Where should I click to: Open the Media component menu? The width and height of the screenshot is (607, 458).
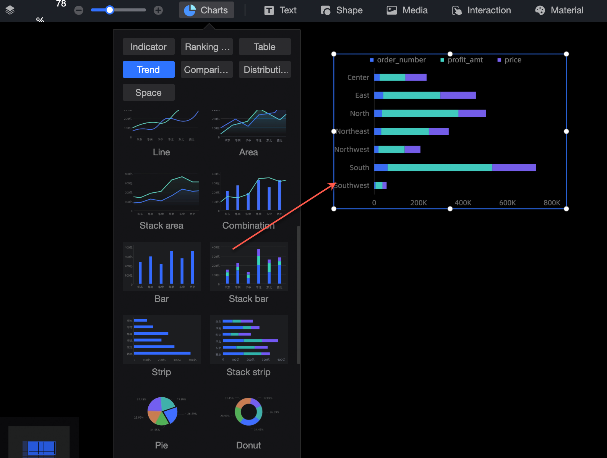pos(407,10)
